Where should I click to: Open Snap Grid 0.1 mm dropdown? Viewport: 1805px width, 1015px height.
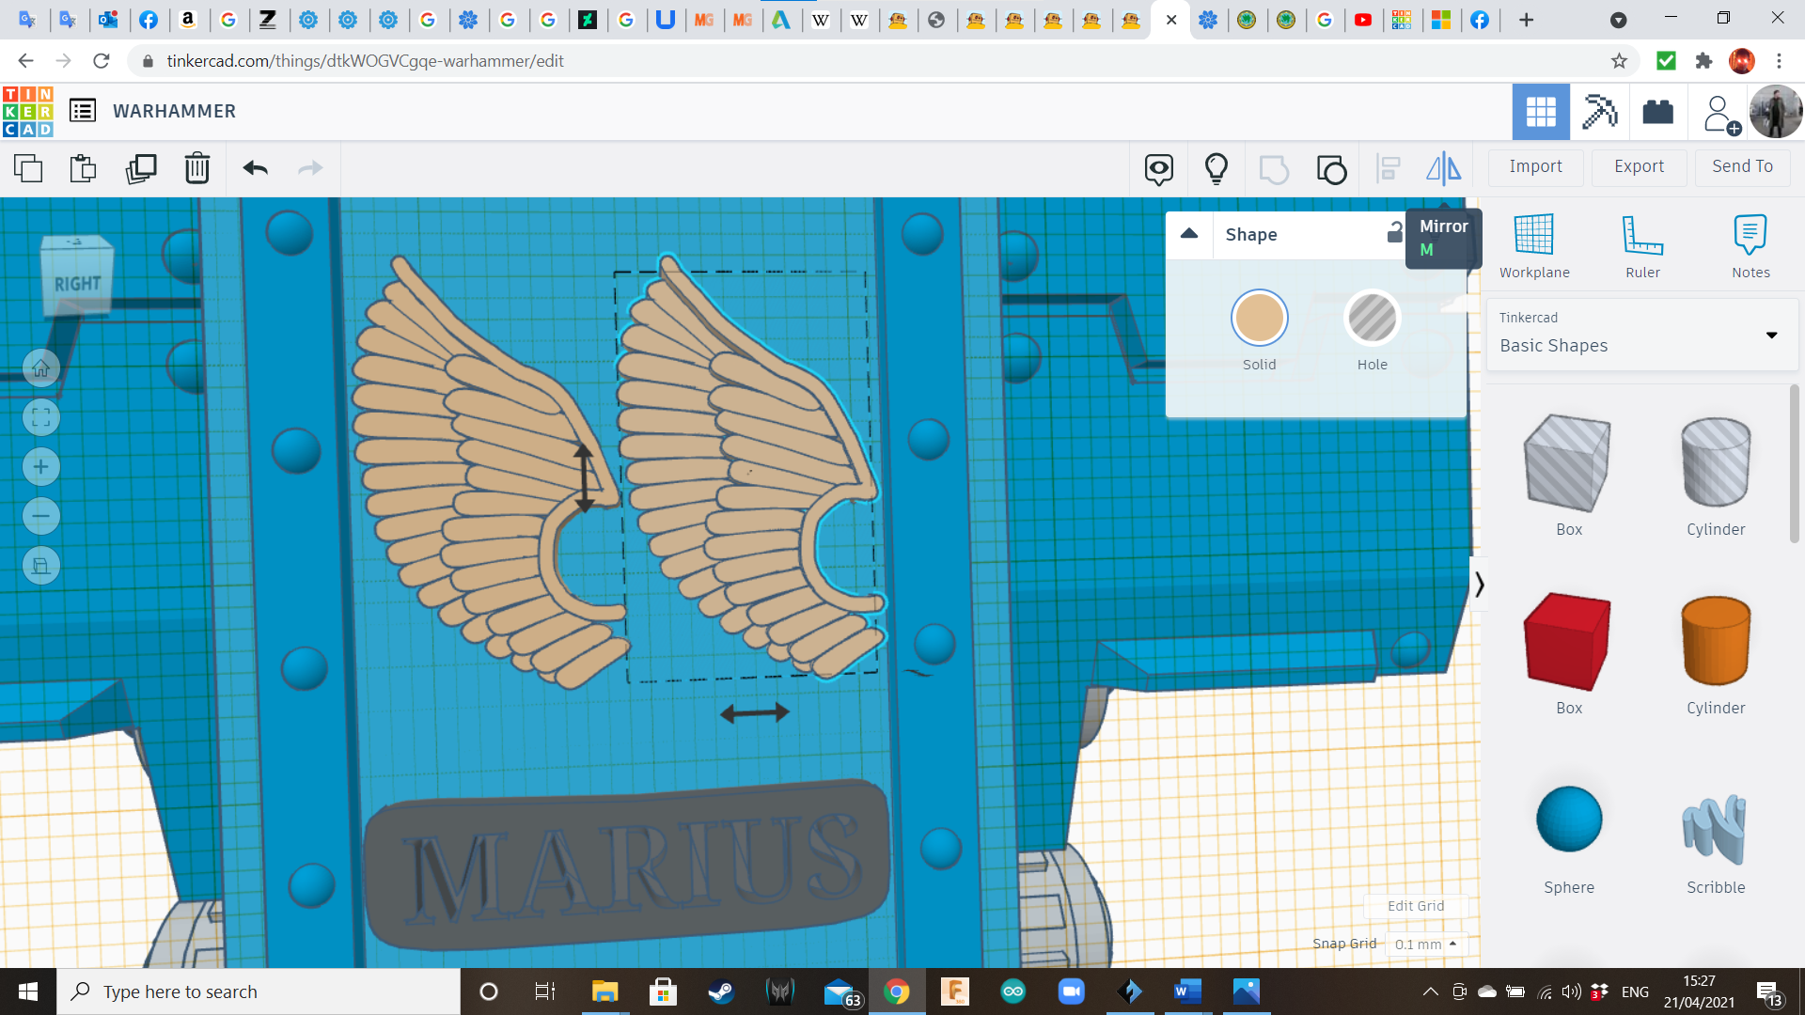point(1426,944)
